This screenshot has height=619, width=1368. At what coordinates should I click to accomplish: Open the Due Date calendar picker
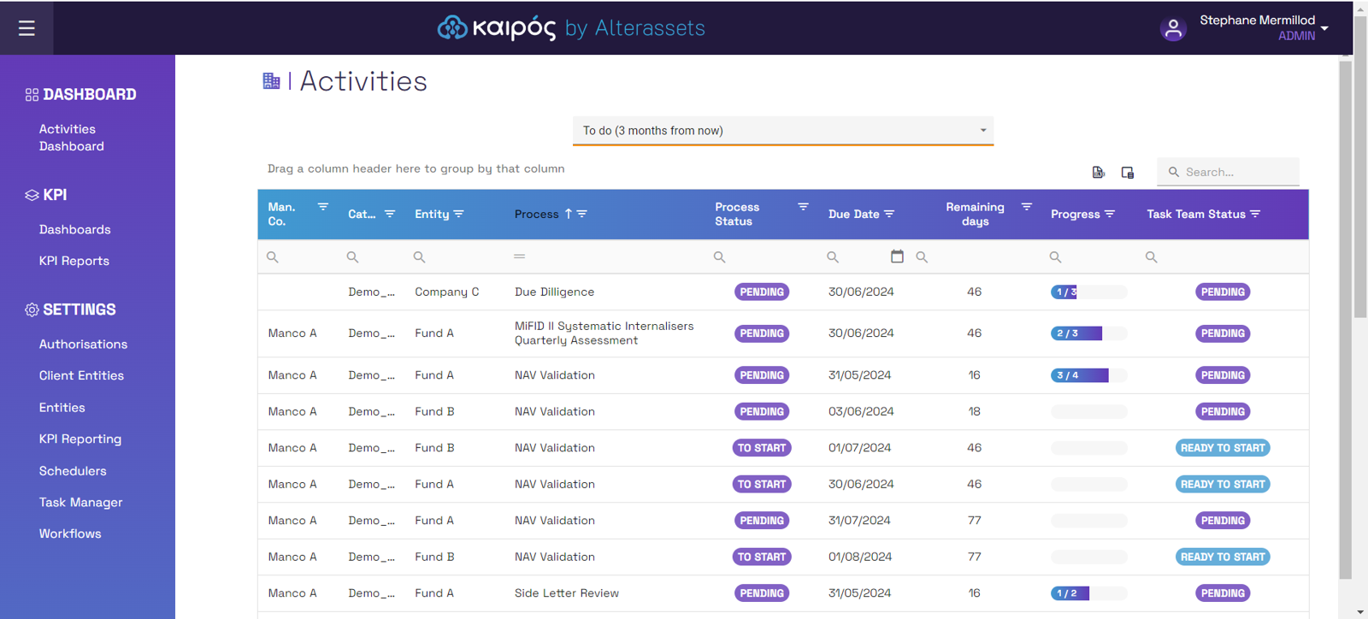pyautogui.click(x=897, y=256)
